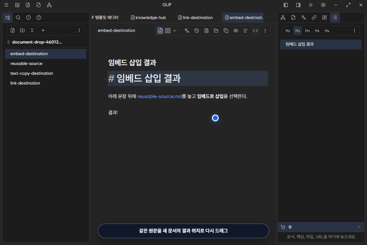Click the upload file icon in title bar
Viewport: 367px width, 245px height.
pyautogui.click(x=28, y=5)
